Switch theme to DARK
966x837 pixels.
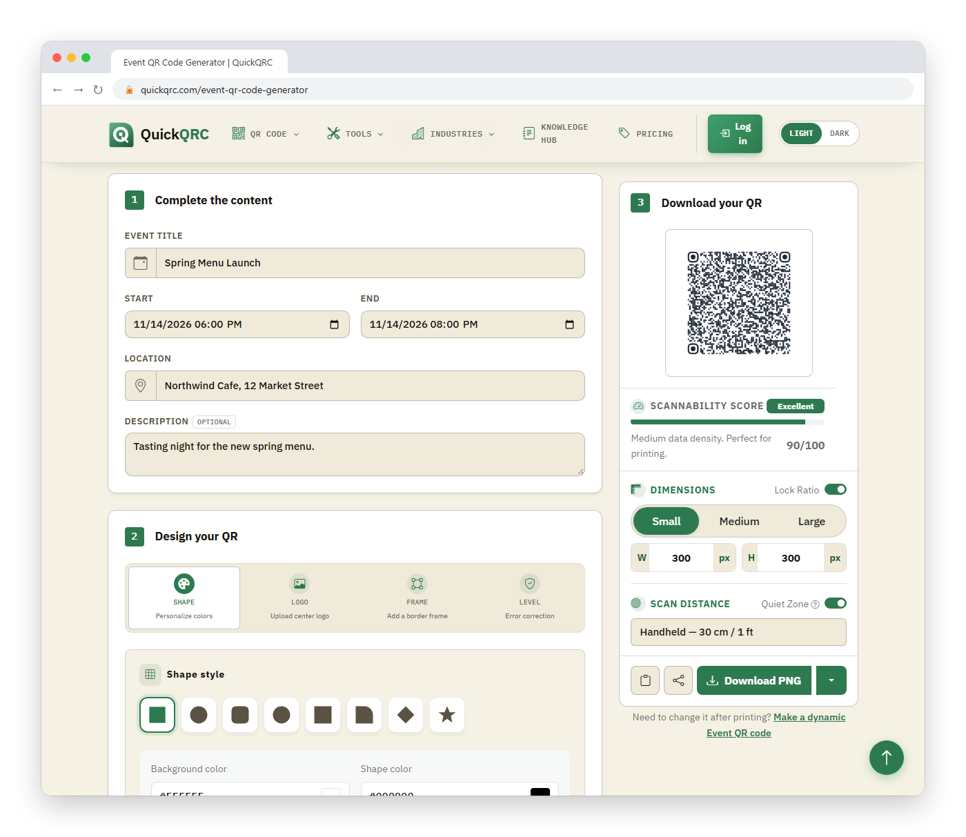coord(840,134)
